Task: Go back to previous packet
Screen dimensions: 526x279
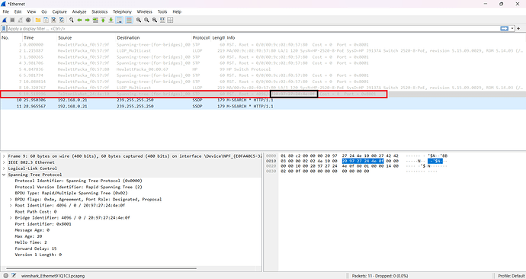Action: (79, 20)
